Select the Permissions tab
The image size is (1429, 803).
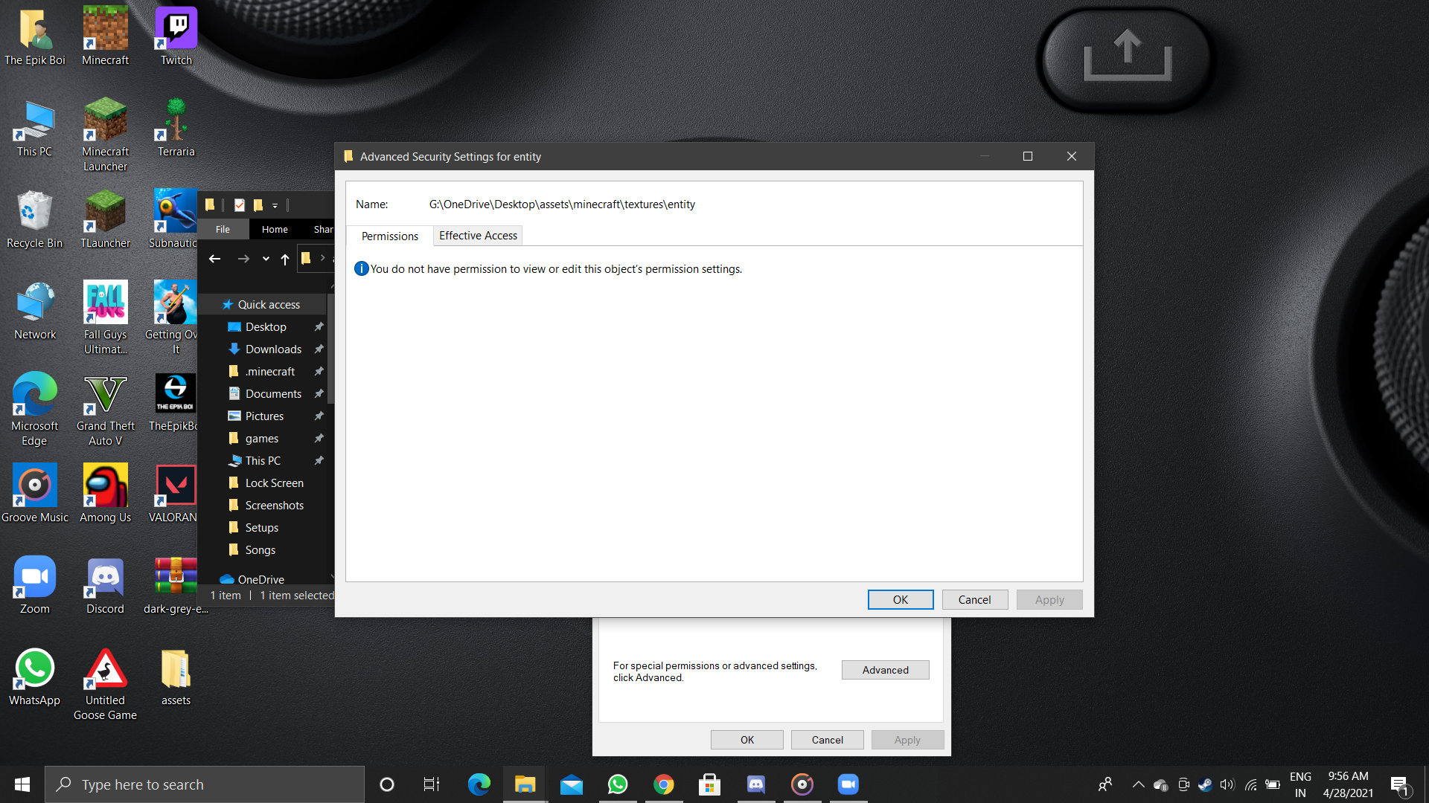[x=389, y=236]
